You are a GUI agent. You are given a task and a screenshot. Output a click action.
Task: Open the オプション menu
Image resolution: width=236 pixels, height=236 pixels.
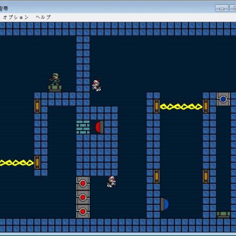coord(16,17)
